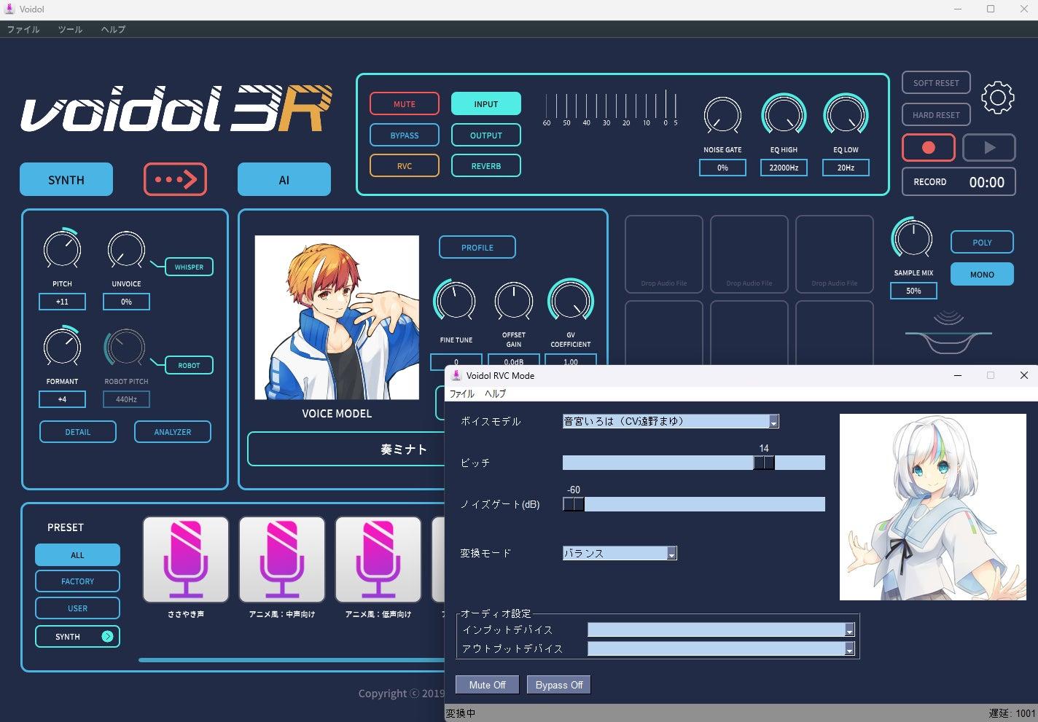1038x722 pixels.
Task: Click the PITCH value field +11
Action: 62,302
